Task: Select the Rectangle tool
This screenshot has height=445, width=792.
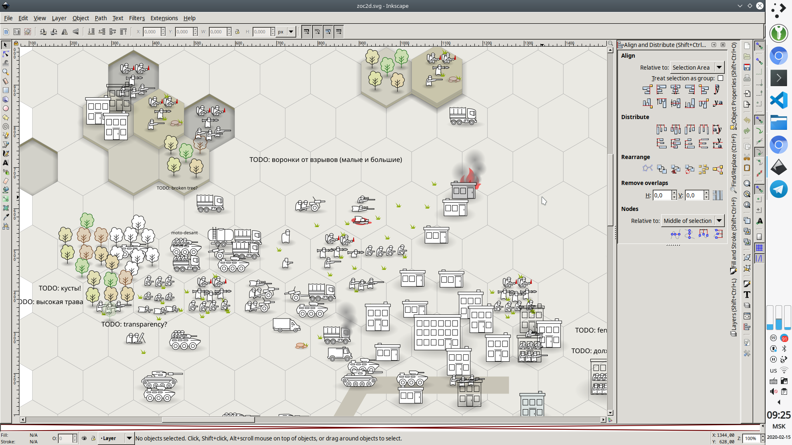Action: (6, 90)
